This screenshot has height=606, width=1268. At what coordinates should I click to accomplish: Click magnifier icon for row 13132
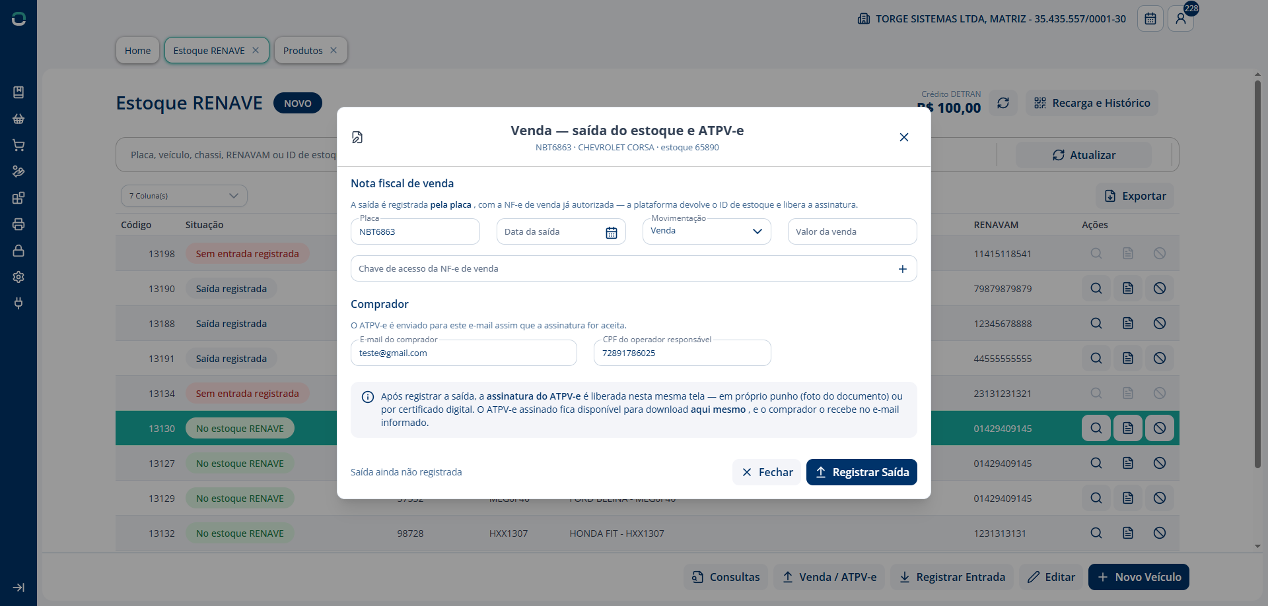coord(1096,533)
